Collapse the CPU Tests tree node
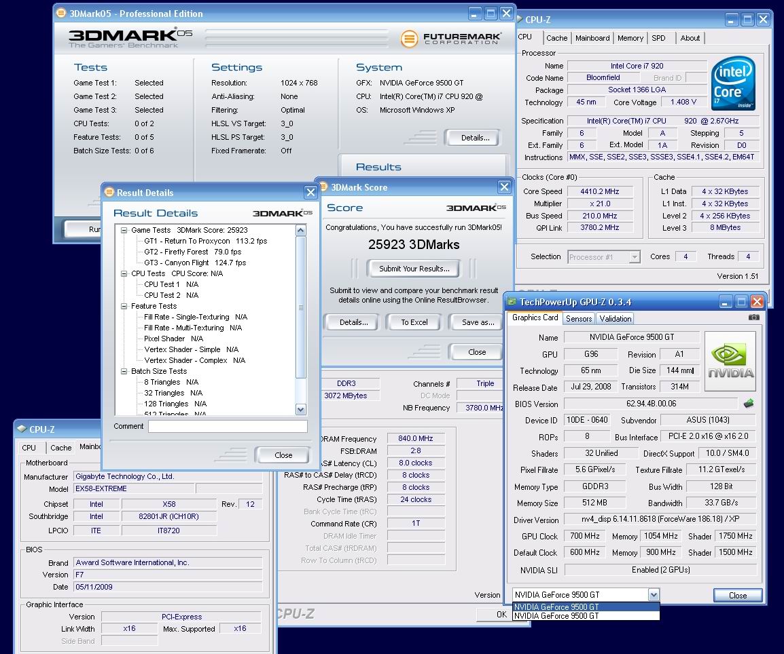Image resolution: width=784 pixels, height=654 pixels. coord(124,273)
